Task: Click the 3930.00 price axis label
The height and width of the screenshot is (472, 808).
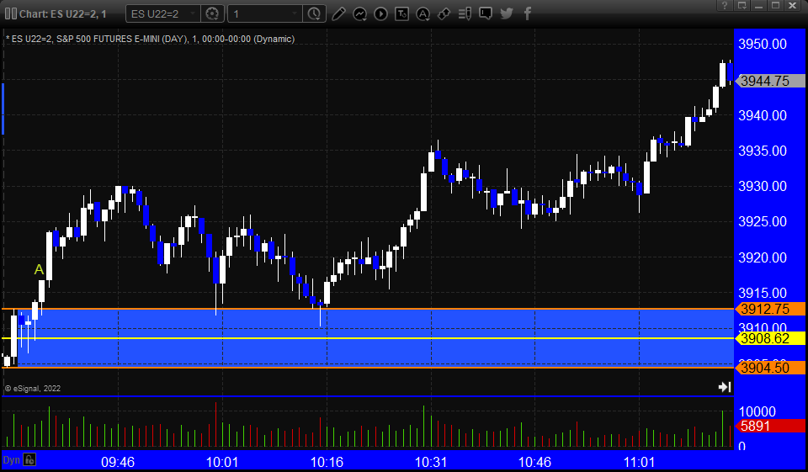Action: point(763,186)
